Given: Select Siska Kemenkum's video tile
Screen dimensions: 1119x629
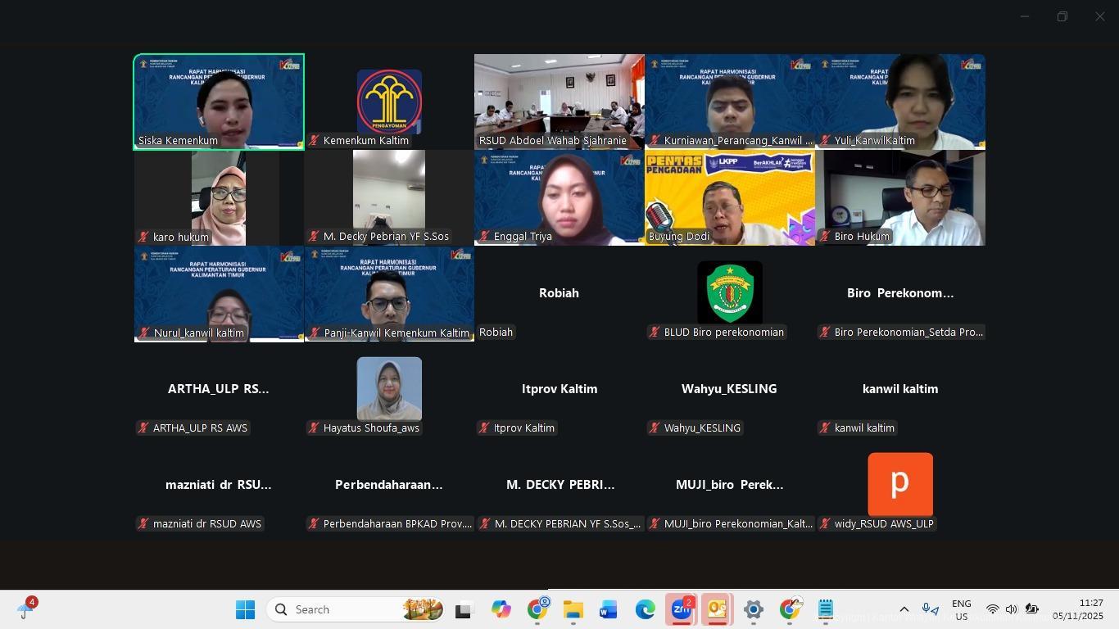Looking at the screenshot, I should pyautogui.click(x=219, y=102).
